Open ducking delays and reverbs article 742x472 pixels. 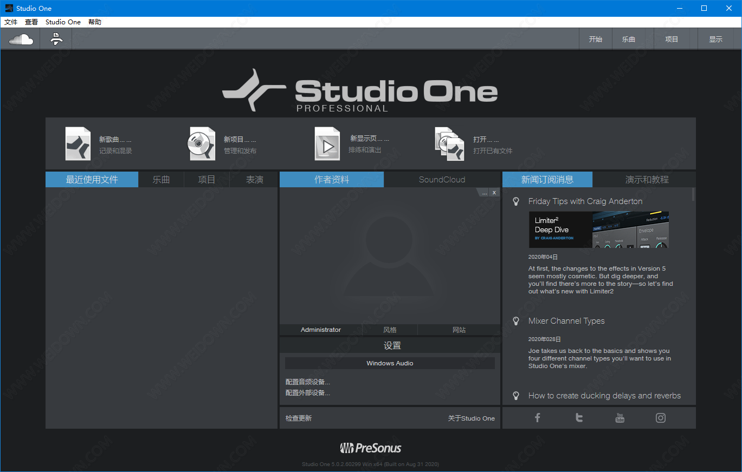(604, 396)
